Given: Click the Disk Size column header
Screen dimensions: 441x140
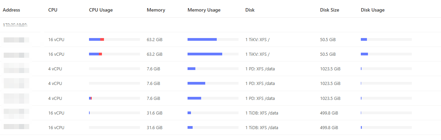Looking at the screenshot, I should (329, 10).
